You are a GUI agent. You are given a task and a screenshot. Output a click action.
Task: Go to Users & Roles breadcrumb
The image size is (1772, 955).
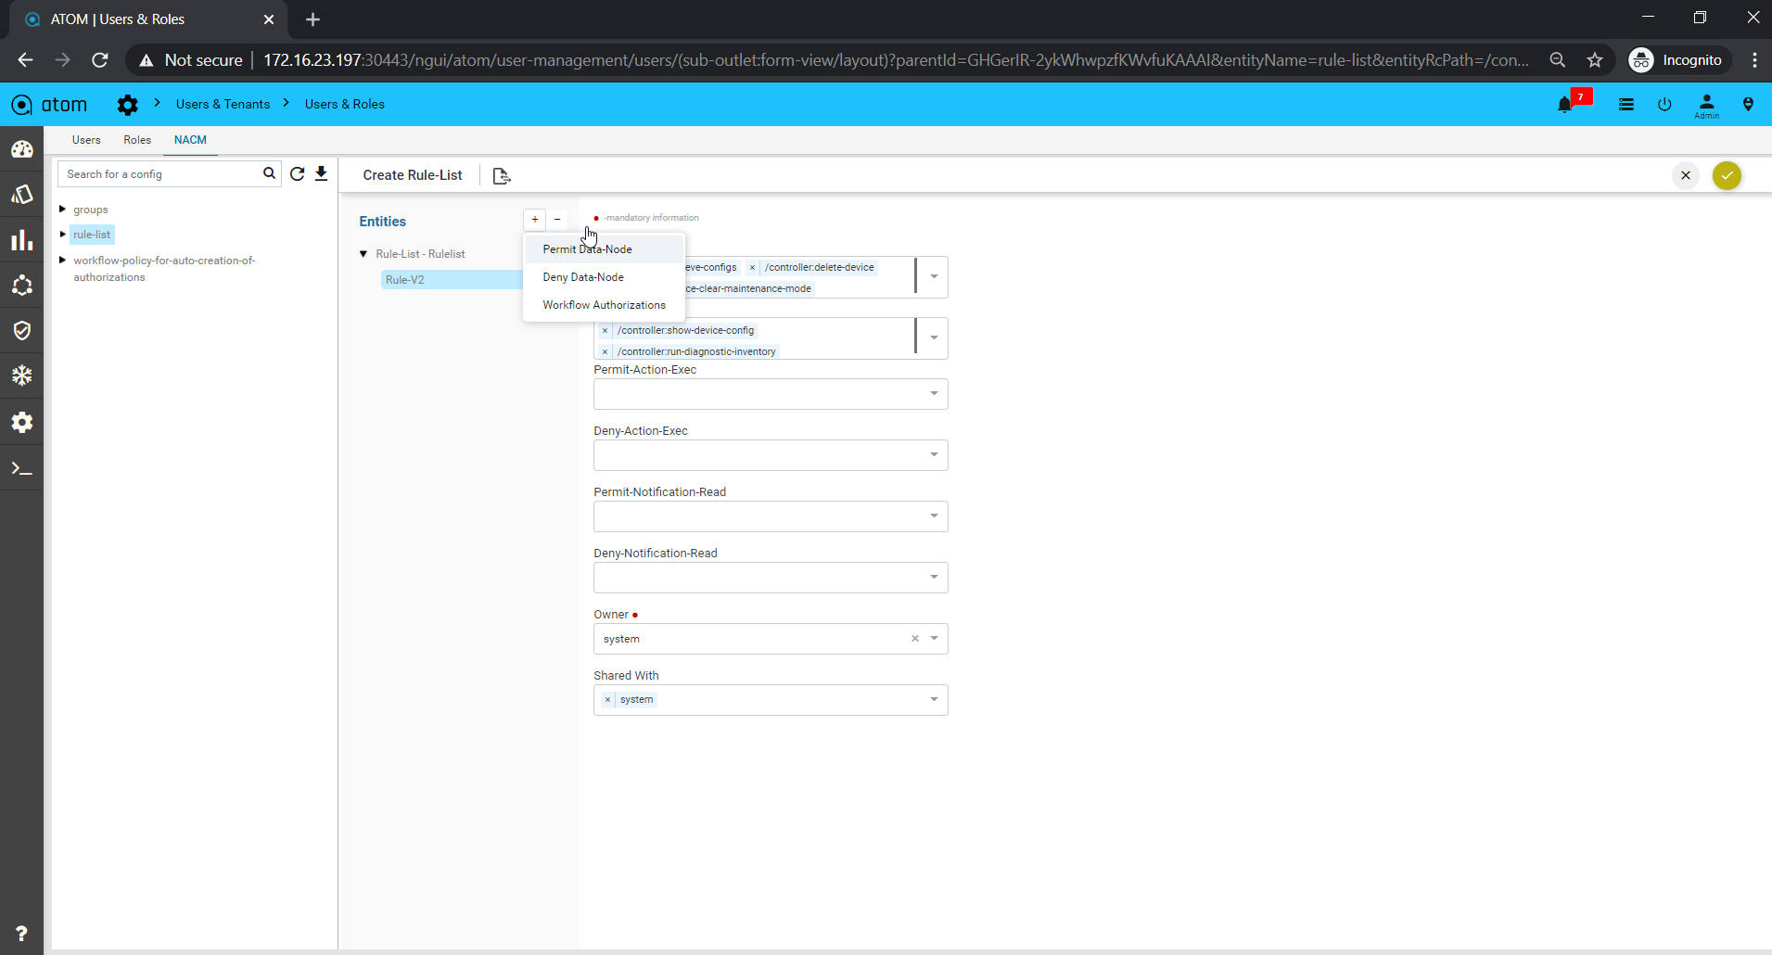click(x=345, y=105)
